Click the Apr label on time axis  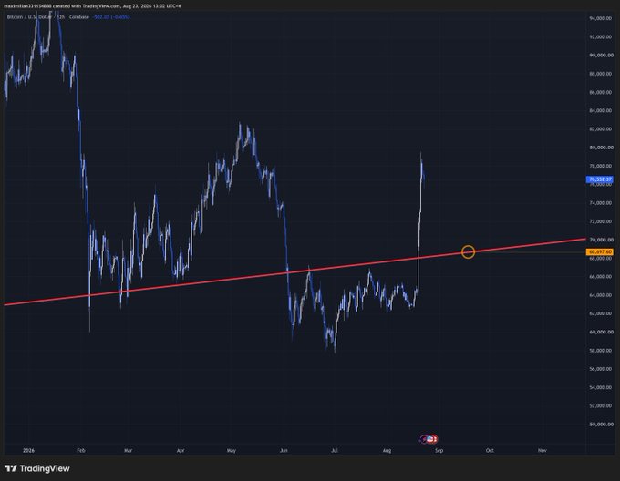[x=181, y=450]
